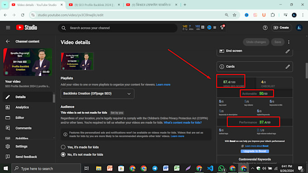Image resolution: width=308 pixels, height=173 pixels.
Task: Open 'Learn more about Boost' link
Action: click(x=256, y=146)
